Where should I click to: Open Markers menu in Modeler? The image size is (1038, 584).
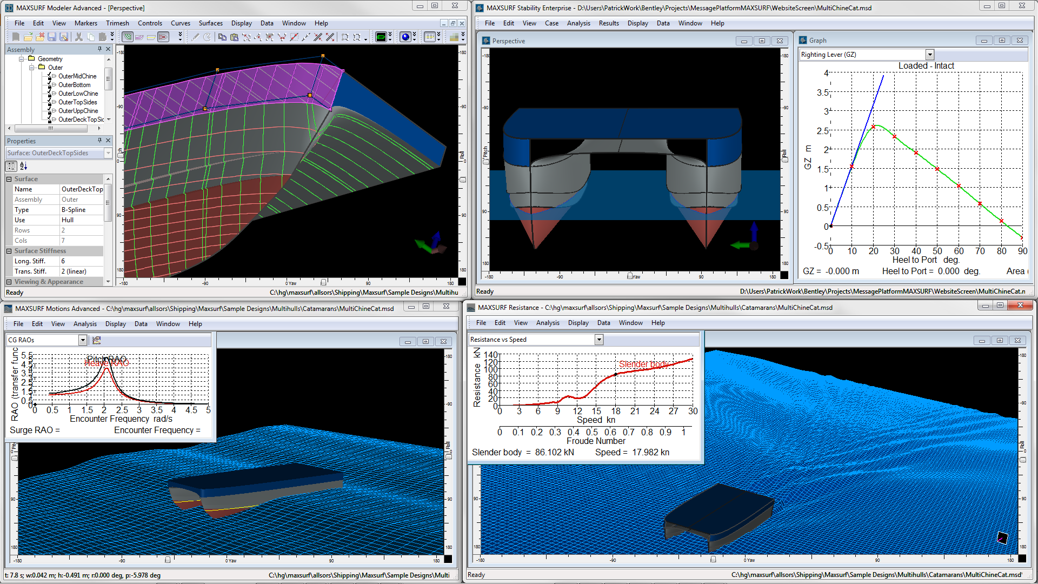pos(86,23)
